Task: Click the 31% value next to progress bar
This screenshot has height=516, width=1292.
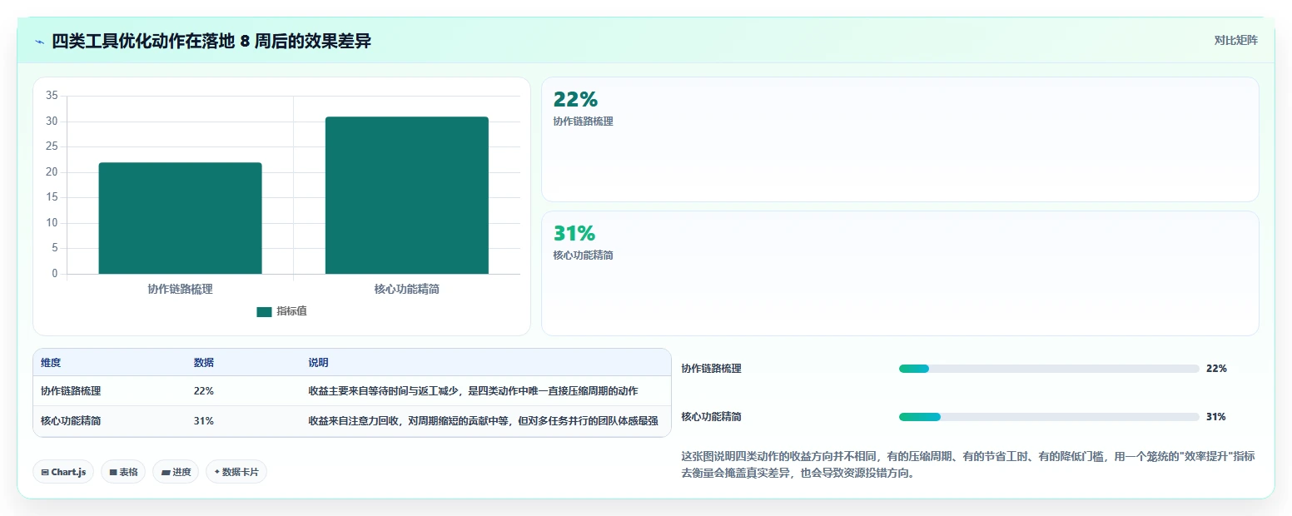Action: [1216, 417]
